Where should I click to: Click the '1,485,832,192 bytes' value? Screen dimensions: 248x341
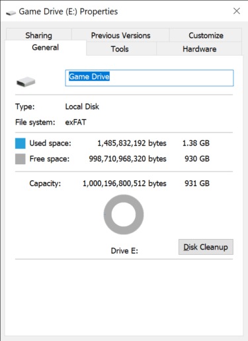coord(132,143)
